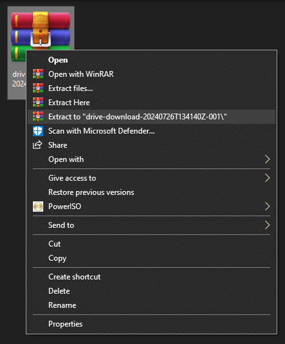Select Extract Here menu entry

tap(152, 103)
